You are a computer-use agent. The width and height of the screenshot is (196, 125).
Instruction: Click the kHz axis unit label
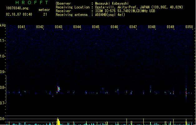[3, 25]
